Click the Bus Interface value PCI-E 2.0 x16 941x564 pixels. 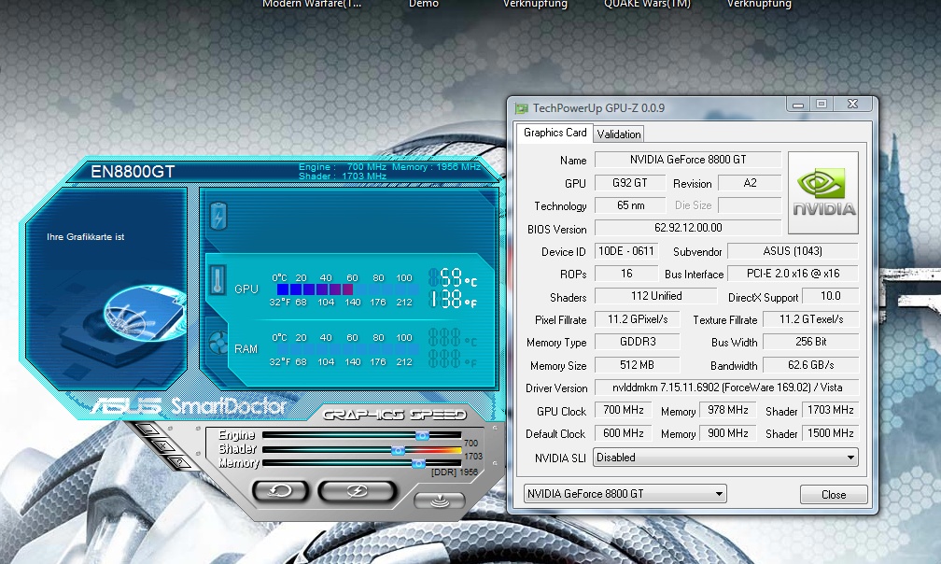point(793,274)
